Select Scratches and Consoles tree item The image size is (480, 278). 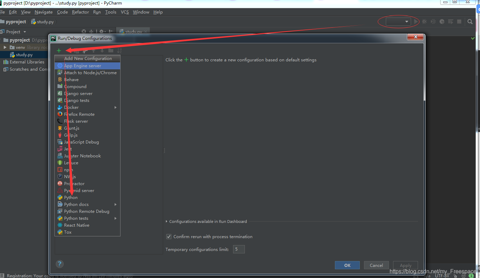(26, 69)
